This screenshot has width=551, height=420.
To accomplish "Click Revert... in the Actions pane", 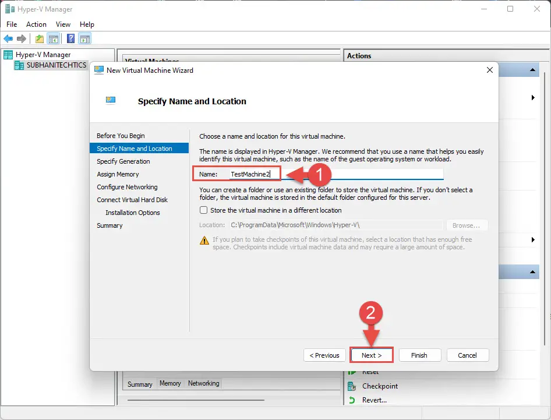I will 375,400.
